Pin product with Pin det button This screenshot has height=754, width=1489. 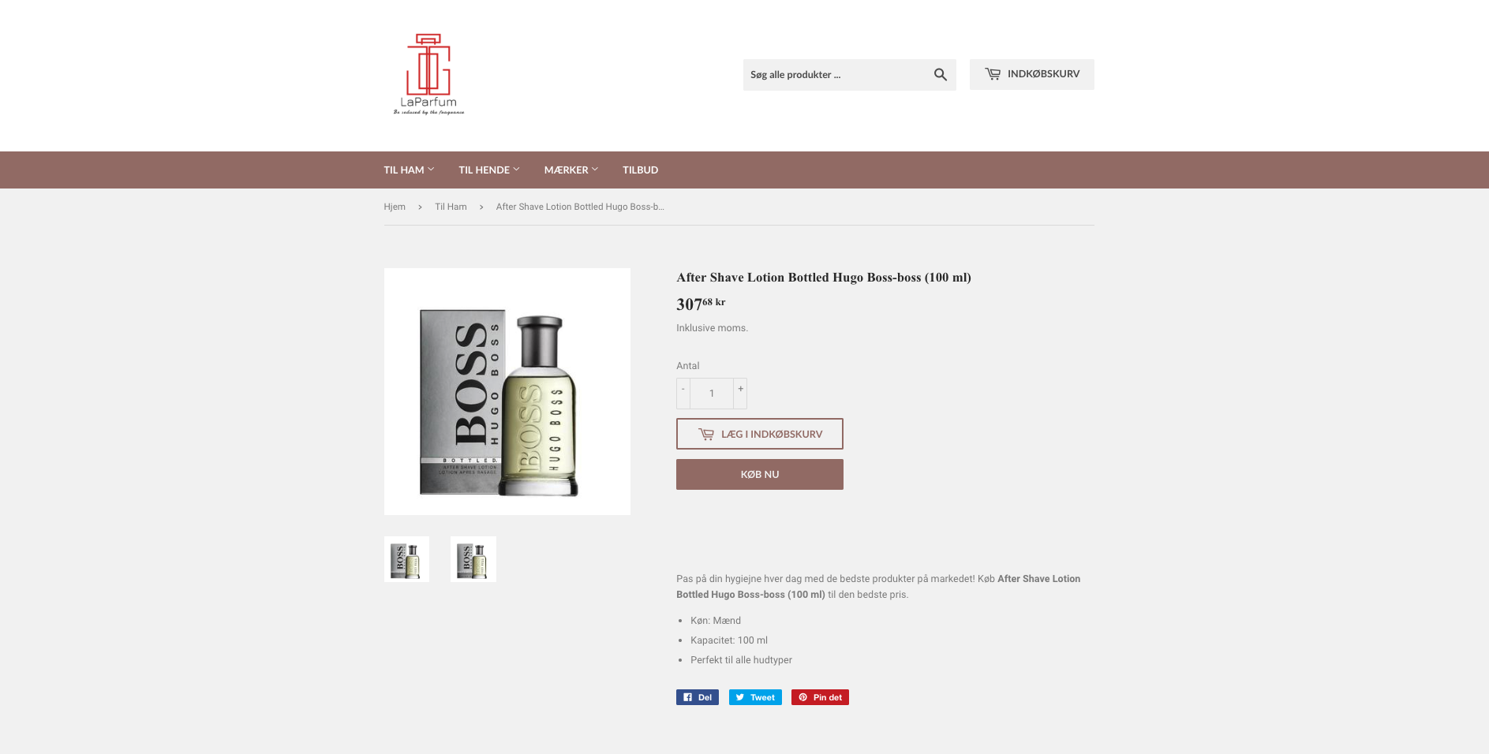pos(820,697)
